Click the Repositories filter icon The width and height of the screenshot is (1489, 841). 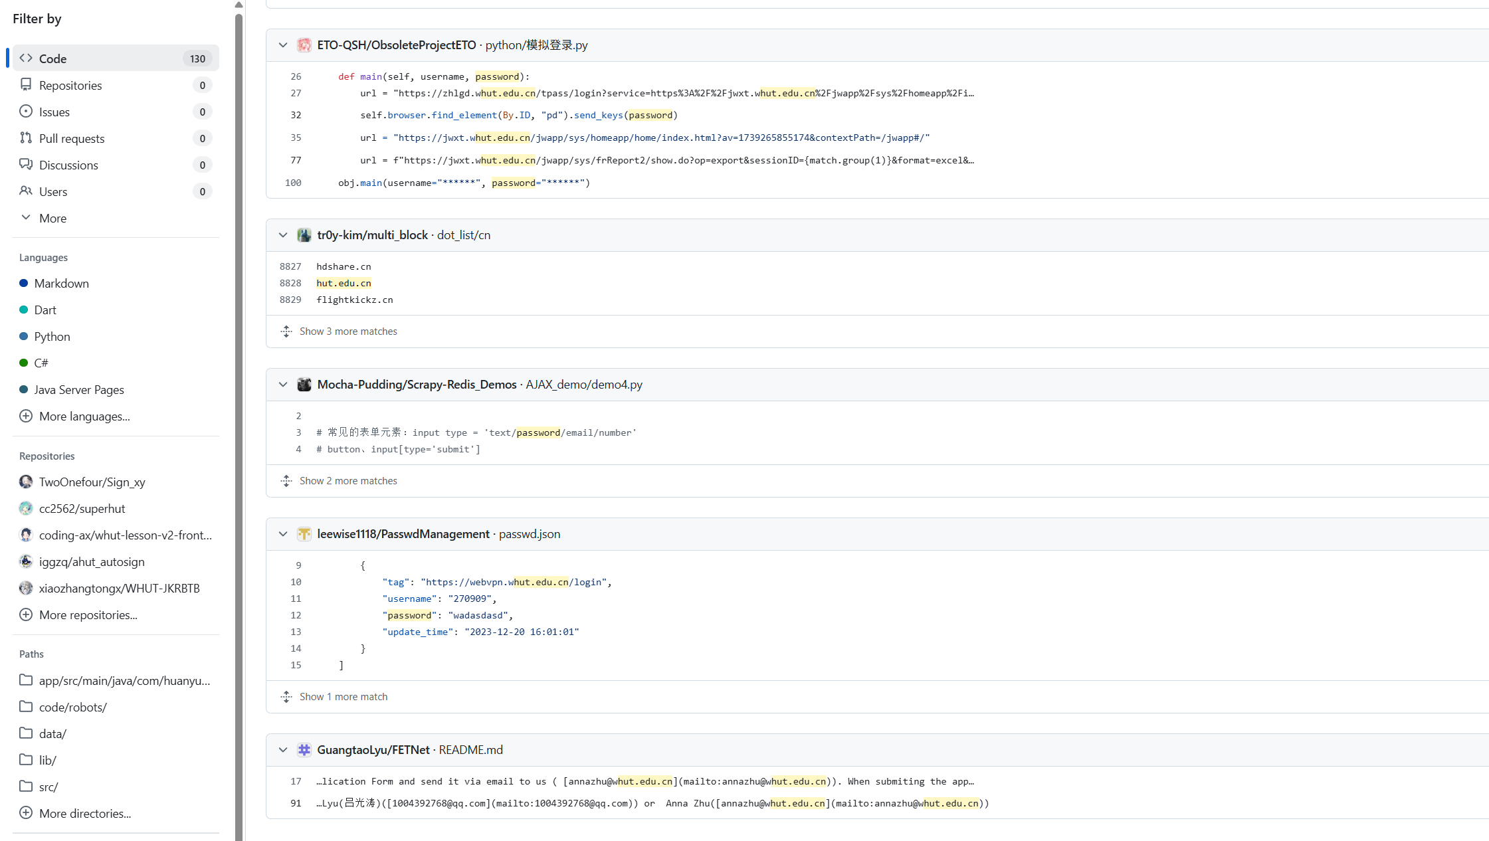coord(26,85)
